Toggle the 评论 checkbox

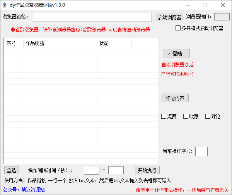[x=208, y=116]
